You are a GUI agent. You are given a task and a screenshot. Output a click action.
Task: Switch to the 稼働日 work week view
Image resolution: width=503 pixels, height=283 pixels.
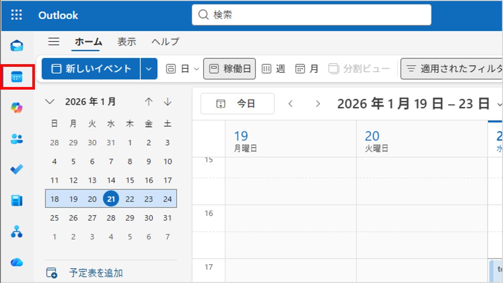229,69
